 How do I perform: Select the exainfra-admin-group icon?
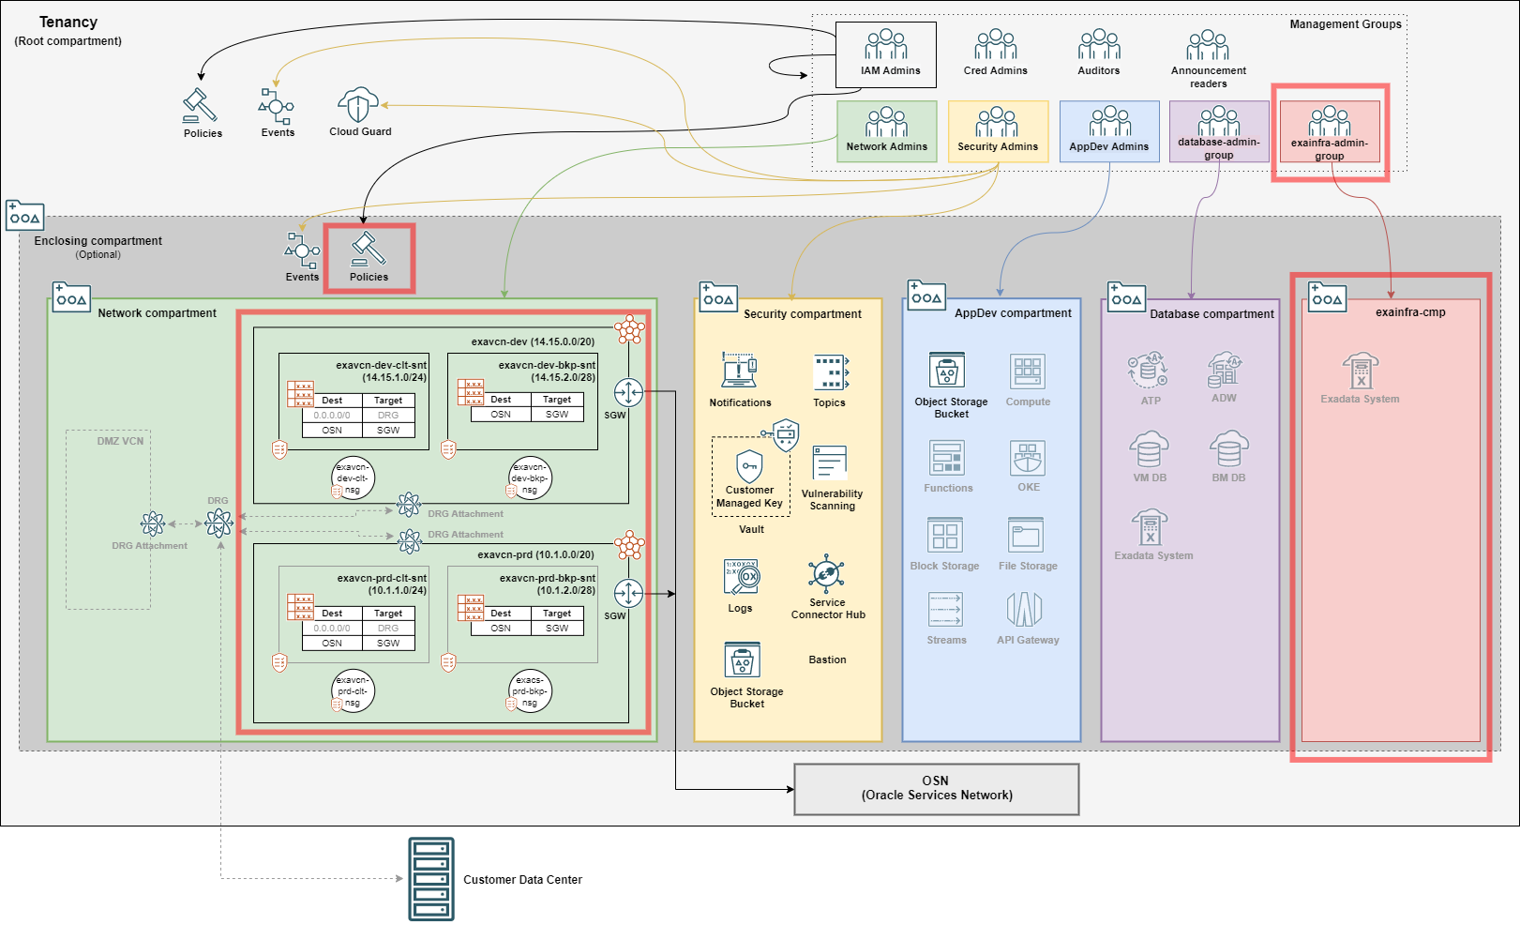point(1330,120)
